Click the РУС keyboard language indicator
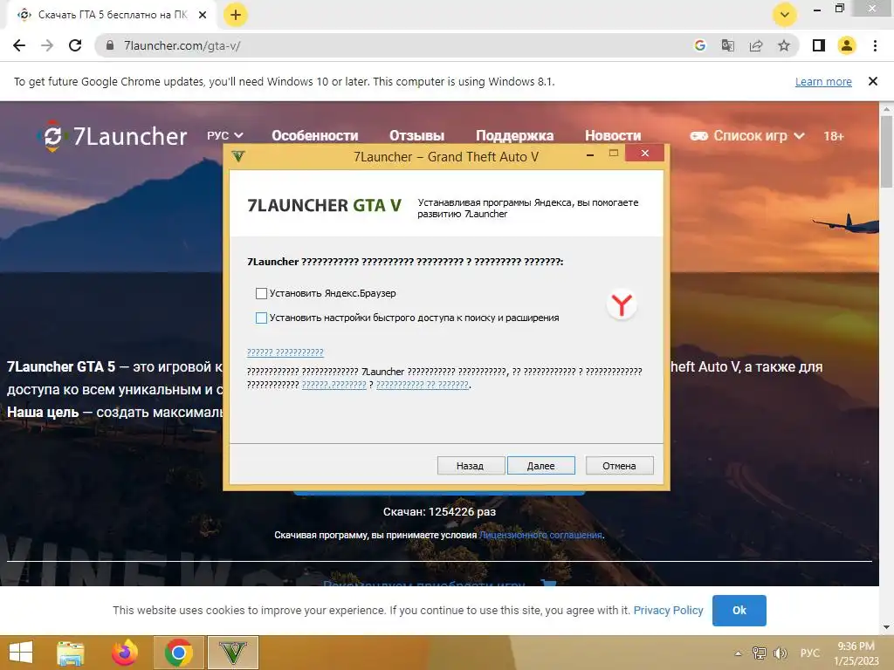The image size is (894, 670). [x=809, y=653]
